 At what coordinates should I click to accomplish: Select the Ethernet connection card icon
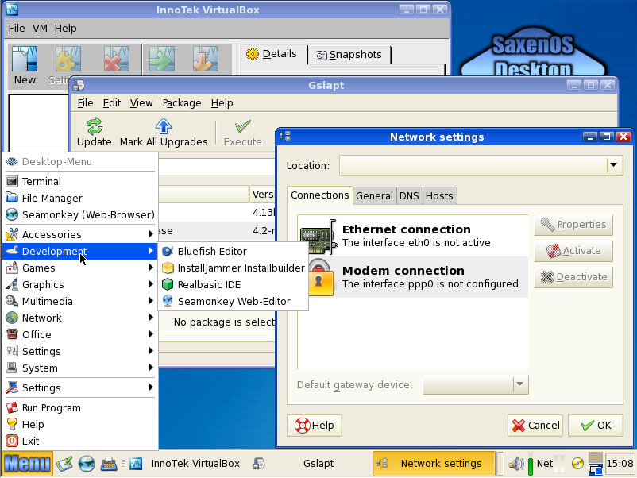click(318, 237)
